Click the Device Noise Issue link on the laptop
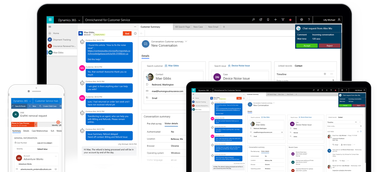The height and width of the screenshot is (172, 389). tap(241, 66)
